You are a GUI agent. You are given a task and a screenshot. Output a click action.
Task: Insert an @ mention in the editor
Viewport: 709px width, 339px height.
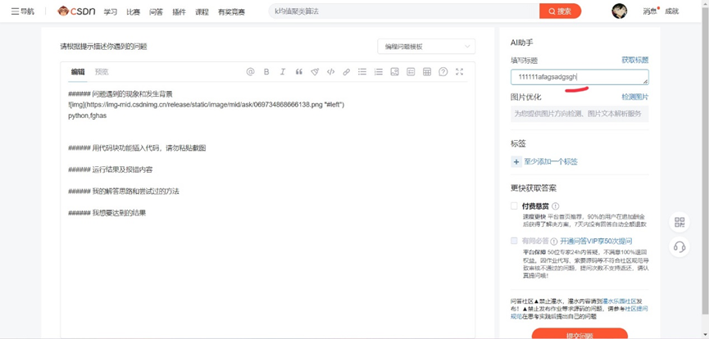(250, 72)
